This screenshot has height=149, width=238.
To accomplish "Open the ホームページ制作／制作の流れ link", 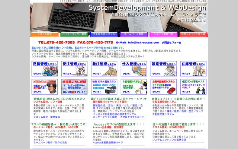I will (x=50, y=142).
